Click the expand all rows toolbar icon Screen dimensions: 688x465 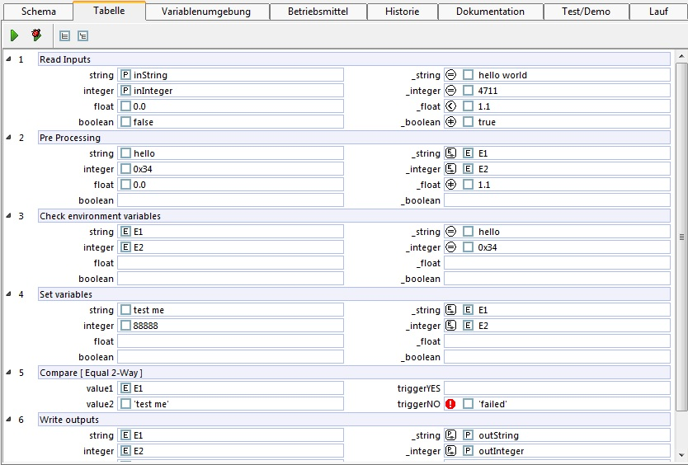pos(65,36)
